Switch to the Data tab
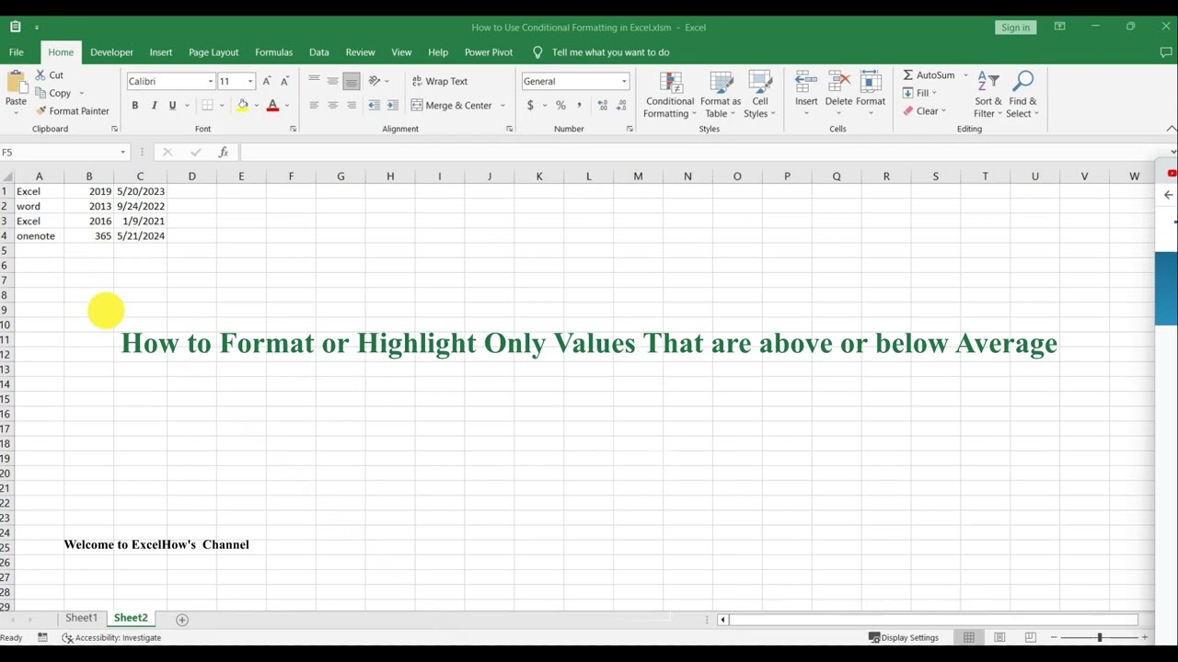Screen dimensions: 1178x662 coord(319,52)
